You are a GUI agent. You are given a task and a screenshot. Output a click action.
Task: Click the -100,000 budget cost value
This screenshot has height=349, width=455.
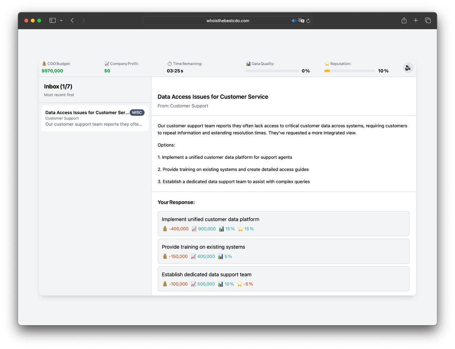point(178,284)
